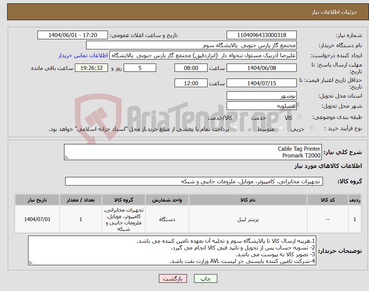Click the ساعت field showing 08:00
This screenshot has height=291, width=369.
click(x=191, y=68)
